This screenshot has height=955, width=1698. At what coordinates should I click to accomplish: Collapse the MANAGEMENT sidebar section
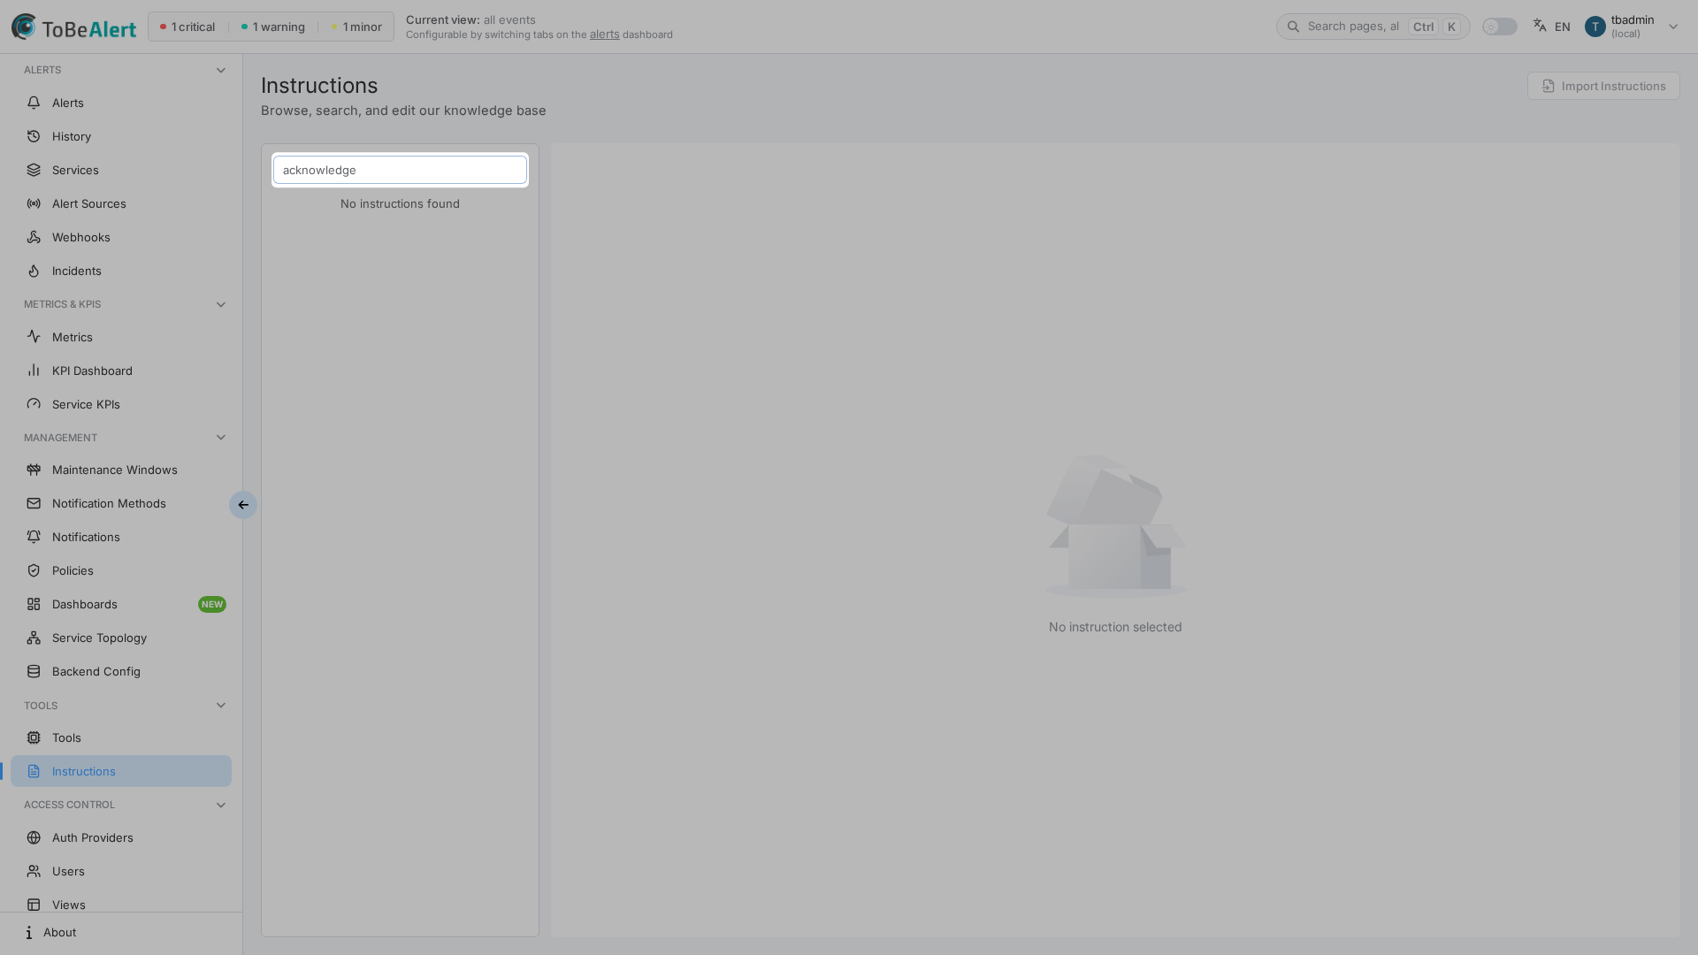[x=221, y=438]
